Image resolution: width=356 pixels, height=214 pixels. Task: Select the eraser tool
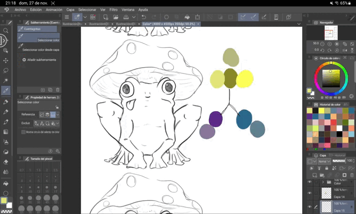(x=6, y=162)
